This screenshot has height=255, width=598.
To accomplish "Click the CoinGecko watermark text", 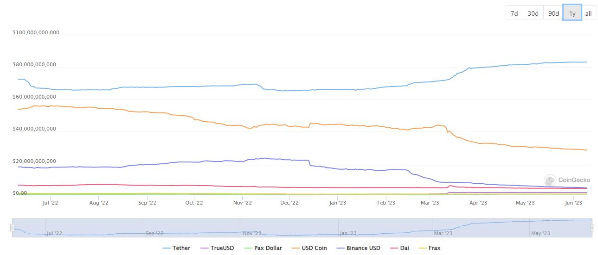I will 574,180.
